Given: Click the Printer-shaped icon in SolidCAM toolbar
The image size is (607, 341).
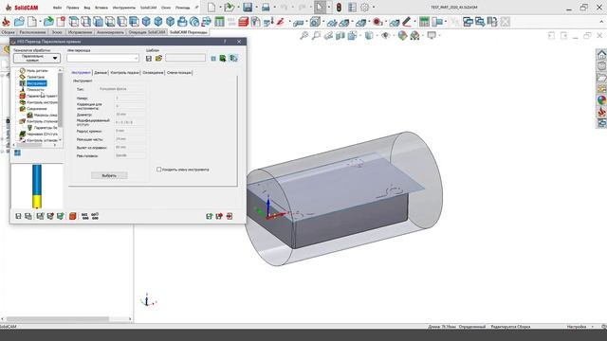Looking at the screenshot, I should coord(182,22).
